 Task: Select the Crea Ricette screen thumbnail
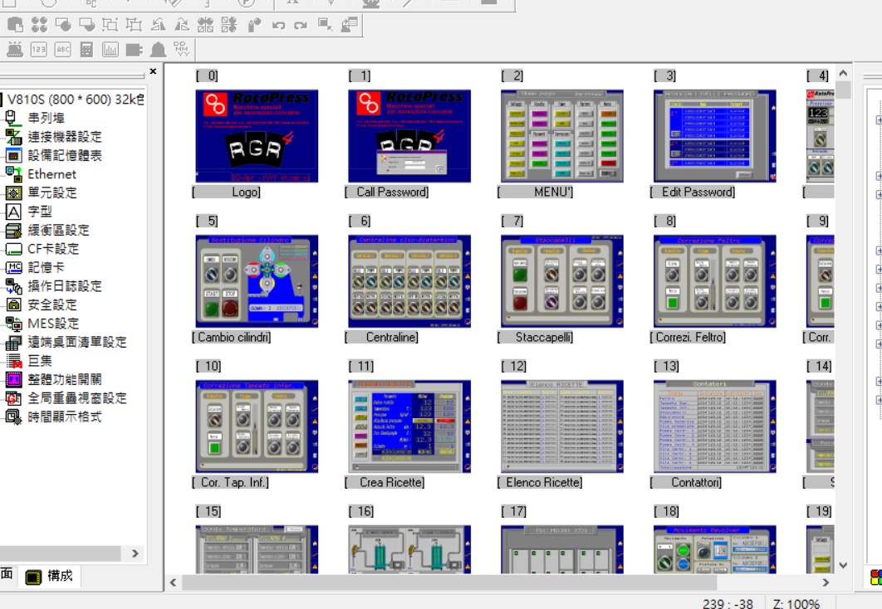point(409,426)
